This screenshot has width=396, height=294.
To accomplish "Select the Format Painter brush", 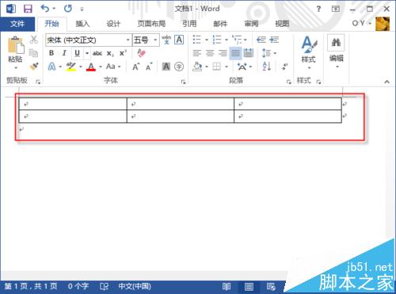I will tap(33, 67).
